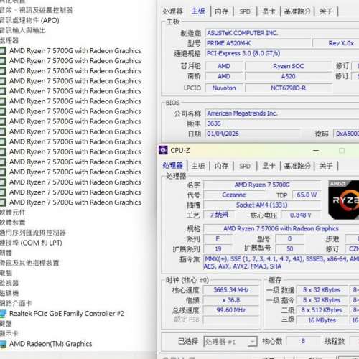Click model field PRIME A520M-K
The image size is (359, 359).
[258, 43]
